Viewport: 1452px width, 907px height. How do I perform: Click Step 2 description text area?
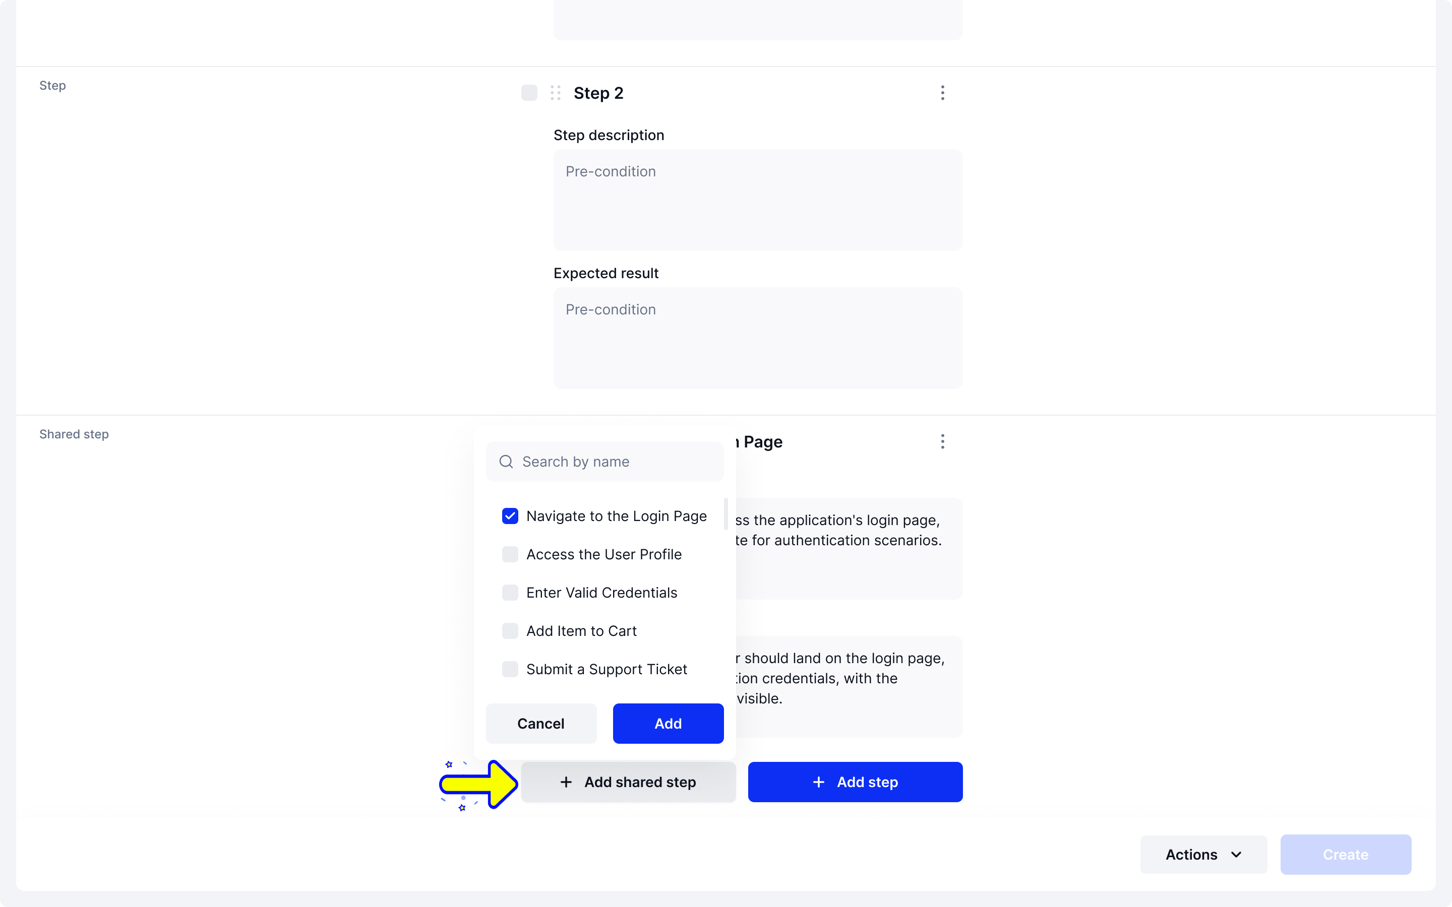click(757, 200)
